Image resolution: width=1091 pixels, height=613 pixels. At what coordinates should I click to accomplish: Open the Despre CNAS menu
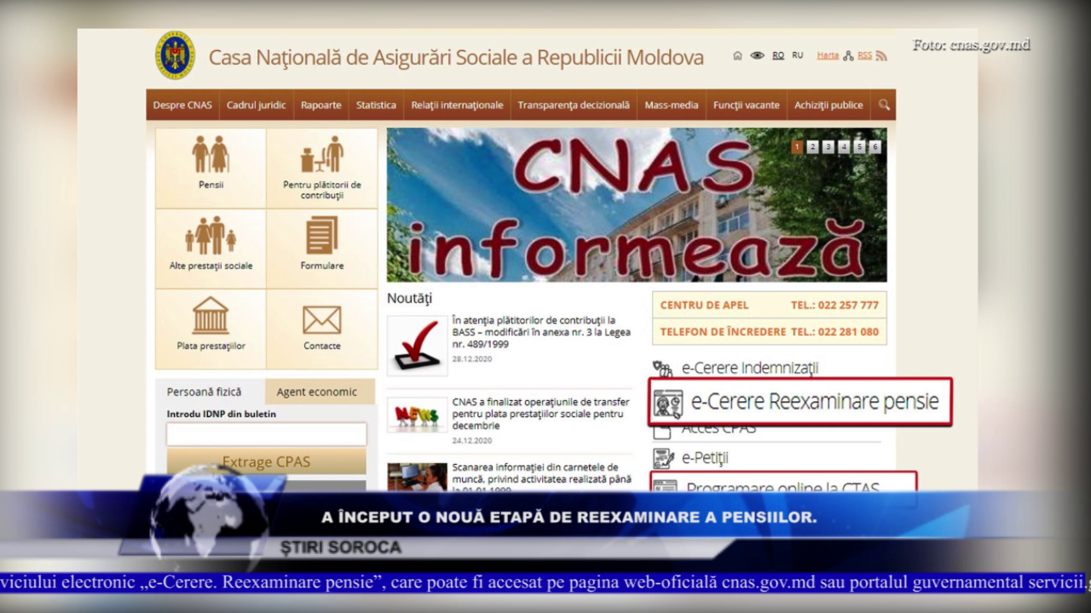(182, 105)
